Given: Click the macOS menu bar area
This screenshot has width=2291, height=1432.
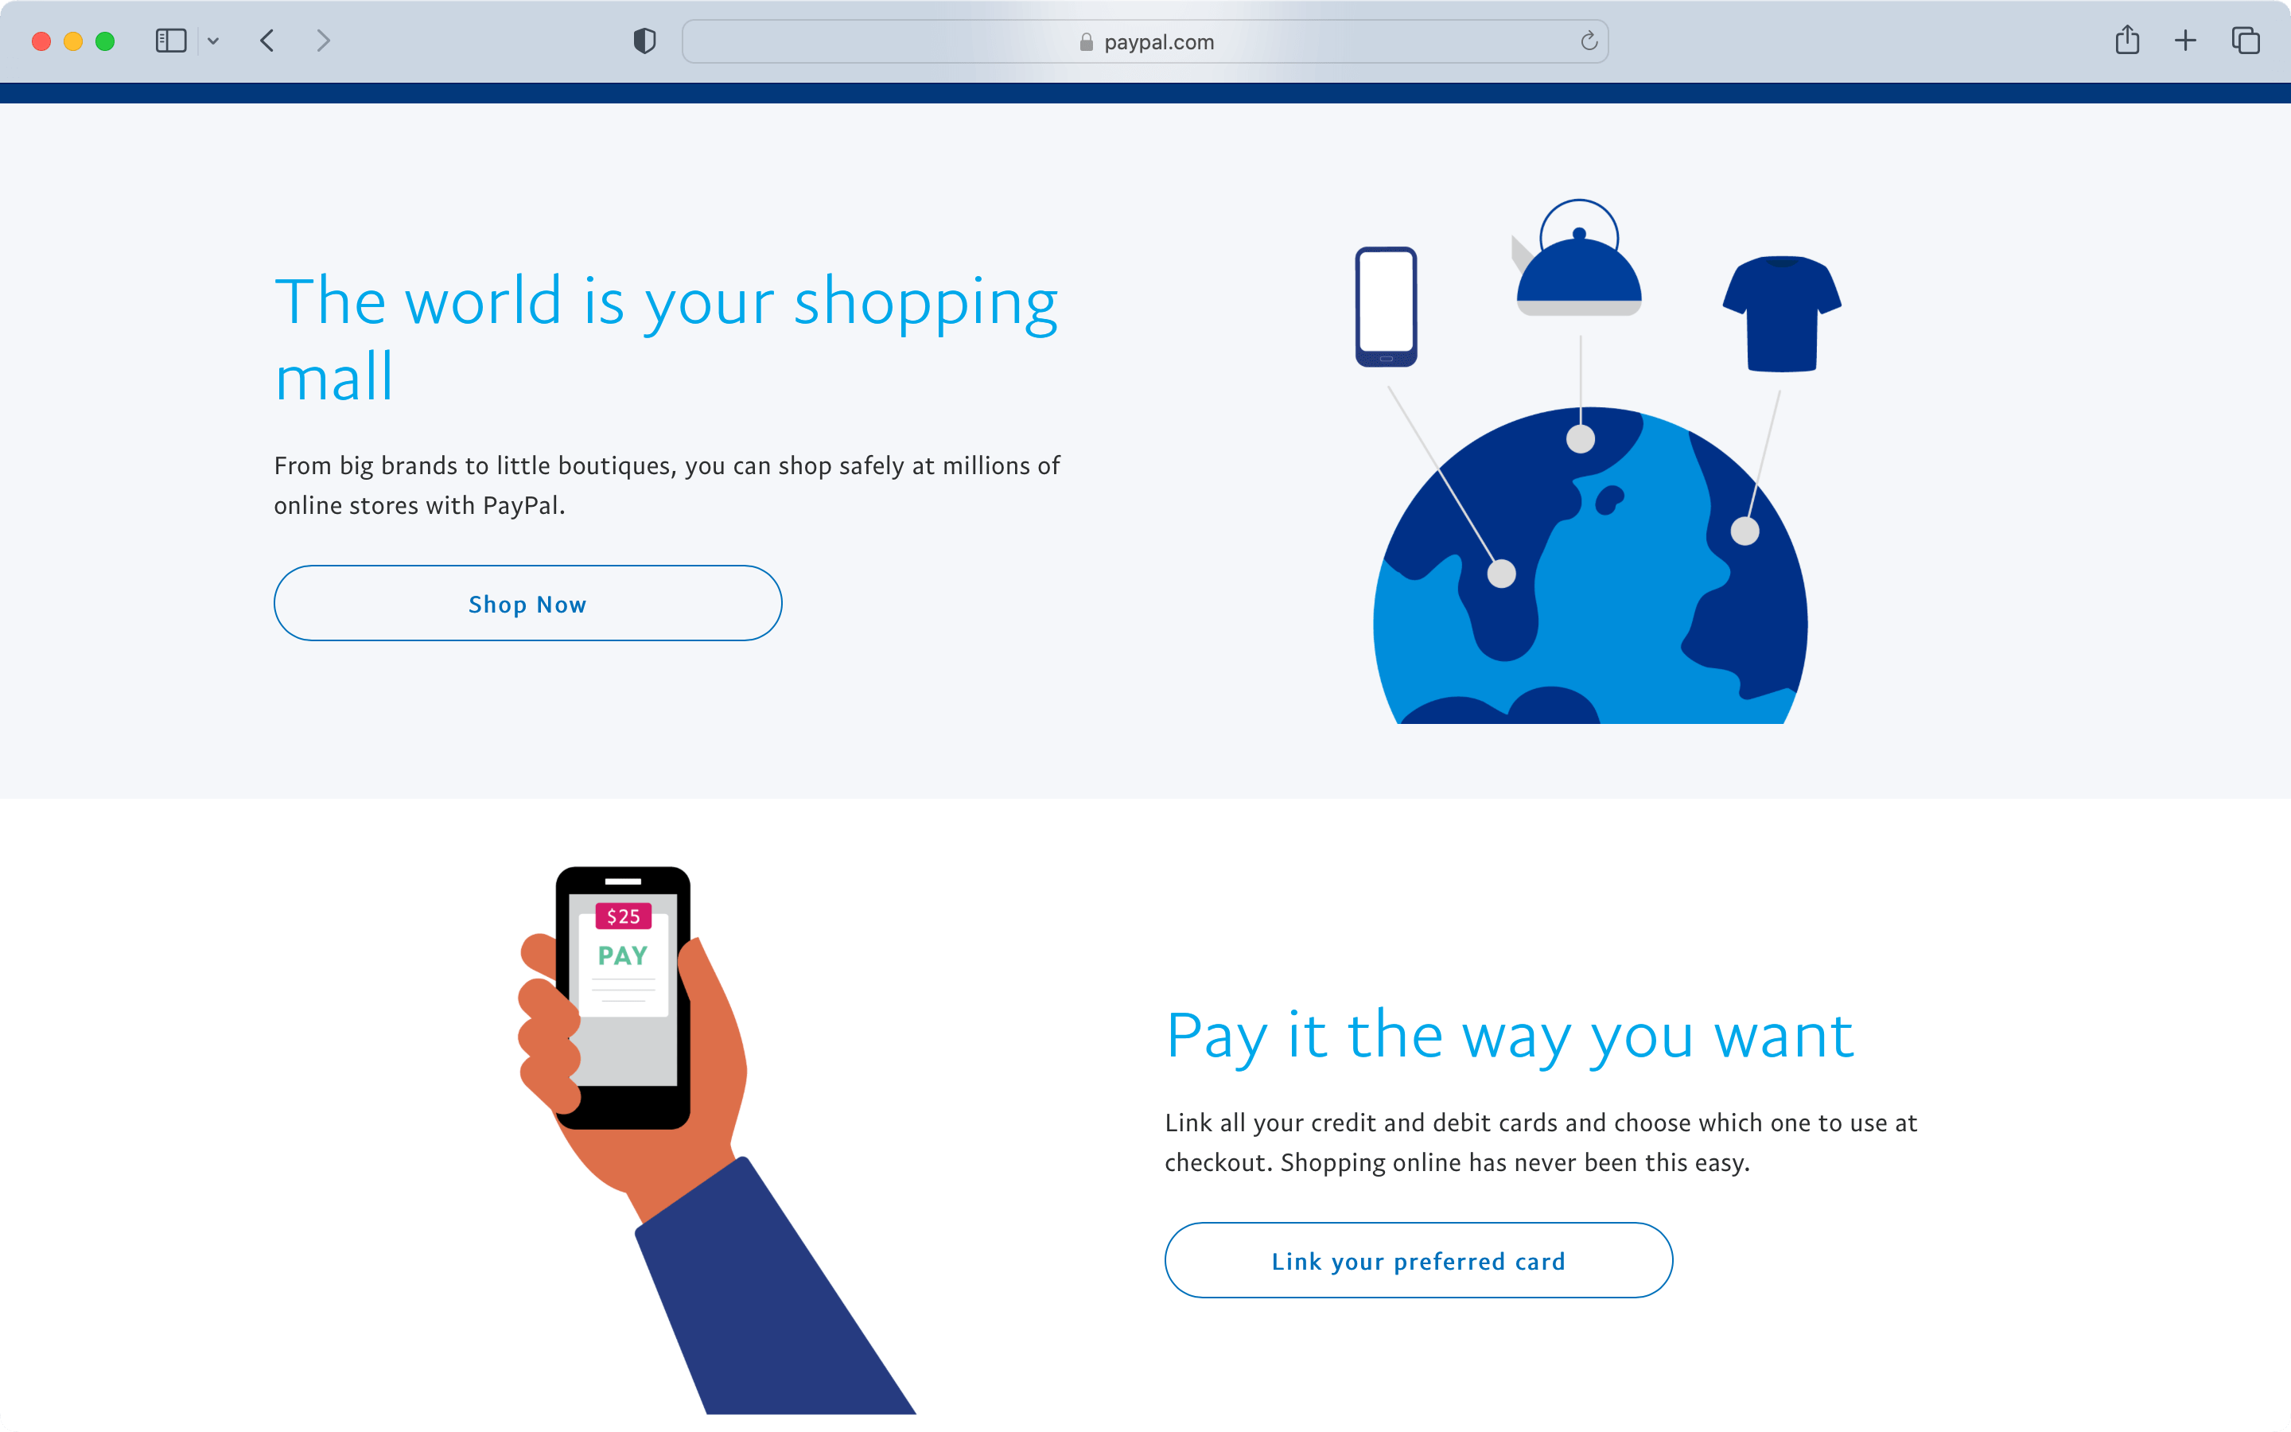Looking at the screenshot, I should 1145,41.
